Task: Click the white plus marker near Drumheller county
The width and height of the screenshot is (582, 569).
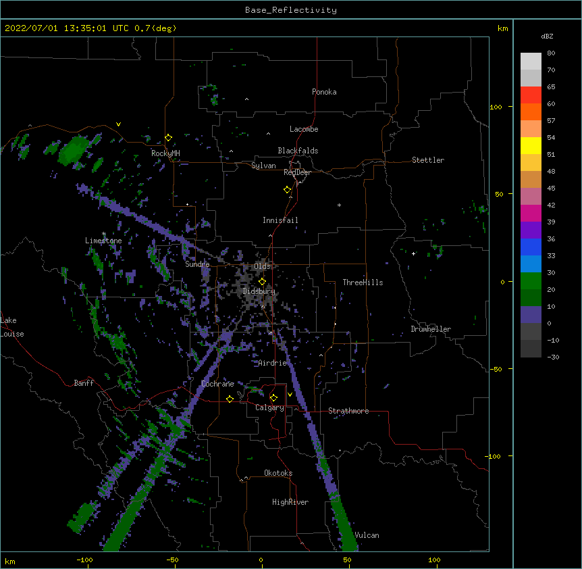Action: point(413,253)
